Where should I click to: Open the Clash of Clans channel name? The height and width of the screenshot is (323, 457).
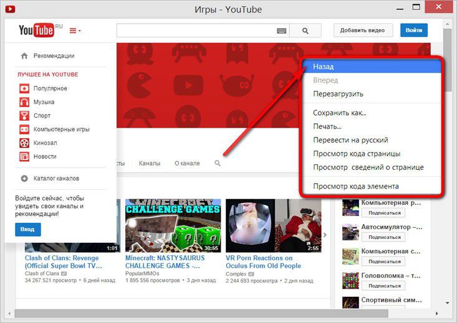pos(42,274)
